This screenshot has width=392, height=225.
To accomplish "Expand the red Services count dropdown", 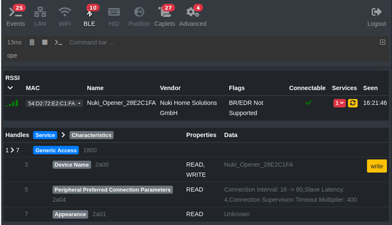I will coord(339,103).
